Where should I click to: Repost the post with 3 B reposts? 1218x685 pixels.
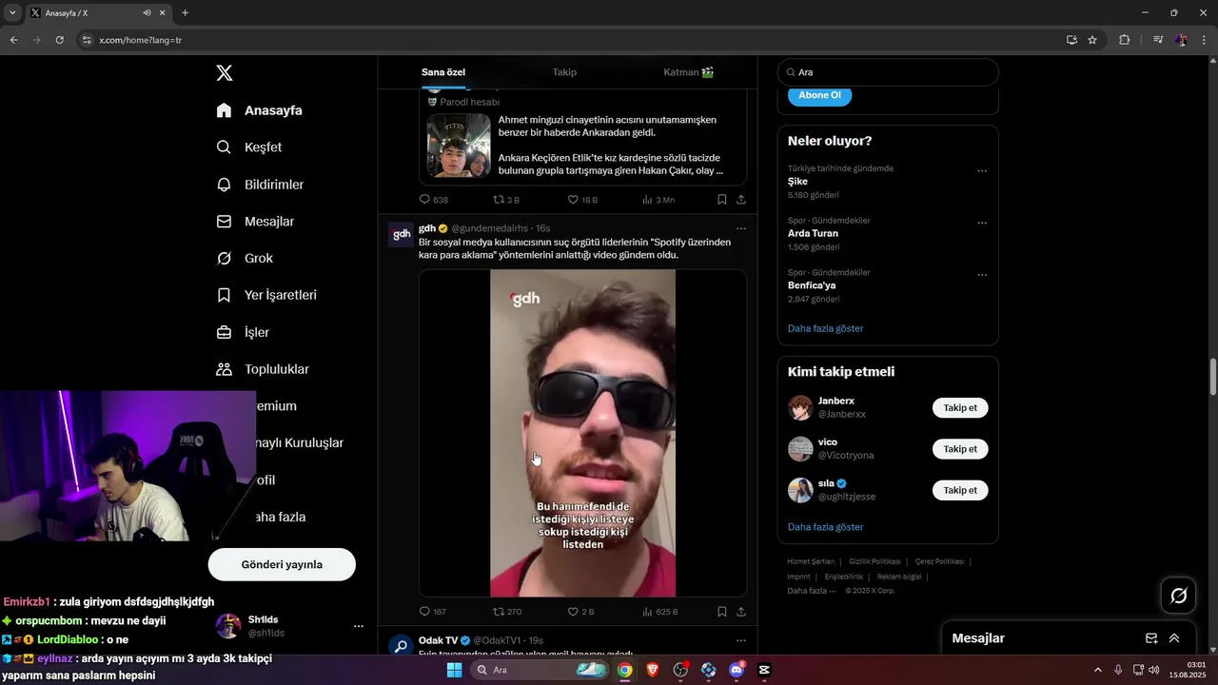click(x=499, y=200)
